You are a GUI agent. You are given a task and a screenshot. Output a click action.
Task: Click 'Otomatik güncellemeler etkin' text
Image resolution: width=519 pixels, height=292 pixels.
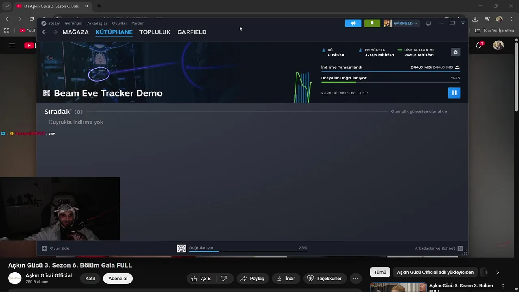[419, 111]
